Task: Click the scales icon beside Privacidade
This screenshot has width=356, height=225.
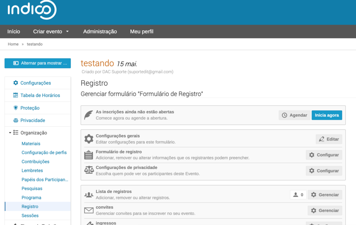Action: (x=15, y=120)
